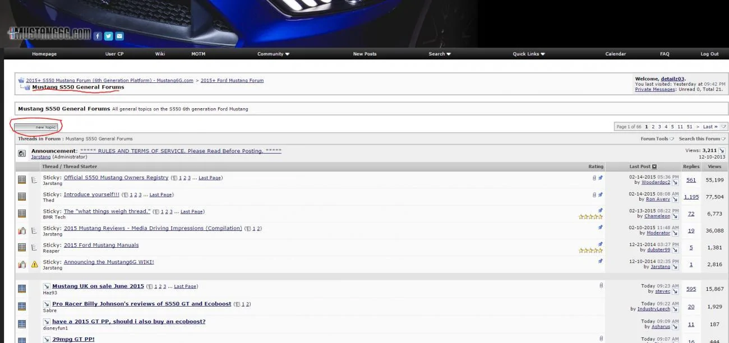The width and height of the screenshot is (729, 343).
Task: Click Log Out in navigation bar
Action: (709, 54)
